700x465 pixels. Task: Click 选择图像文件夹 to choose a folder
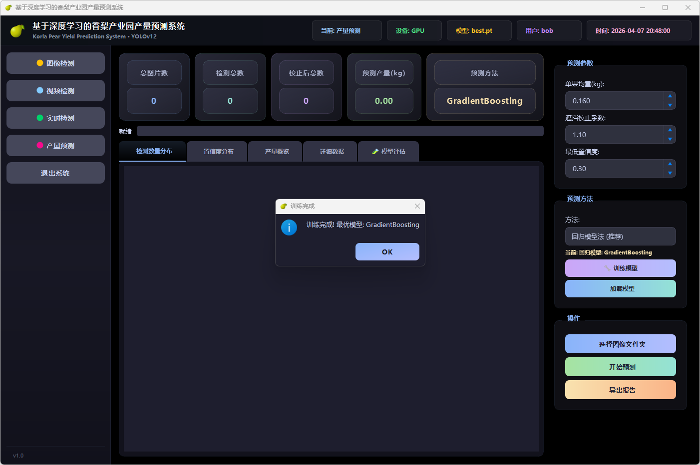click(x=620, y=344)
